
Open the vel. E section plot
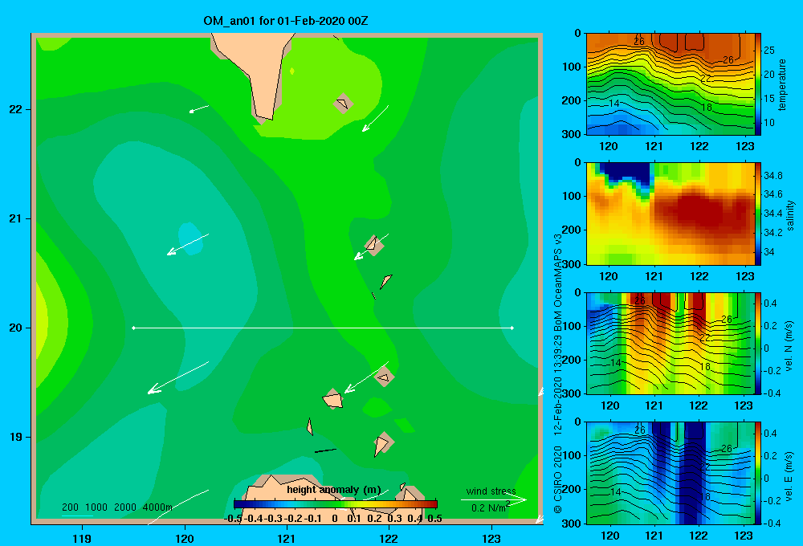pyautogui.click(x=671, y=473)
